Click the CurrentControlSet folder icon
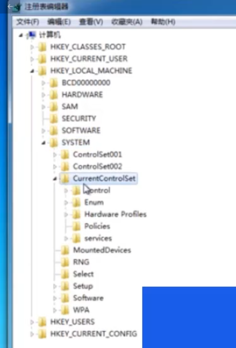 click(65, 178)
